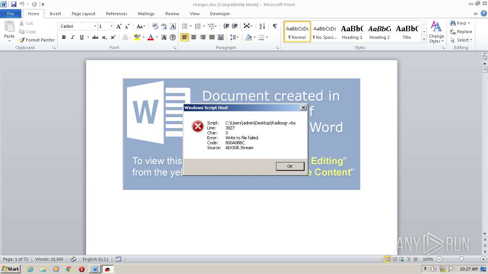Viewport: 488px width, 274px height.
Task: Switch to Developer tab
Action: tap(220, 14)
